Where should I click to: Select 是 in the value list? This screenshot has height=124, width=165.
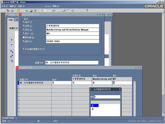coord(93,109)
